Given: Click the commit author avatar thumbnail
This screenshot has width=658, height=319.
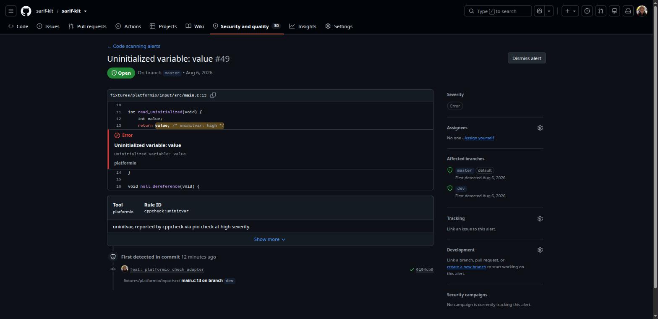Looking at the screenshot, I should coord(125,269).
